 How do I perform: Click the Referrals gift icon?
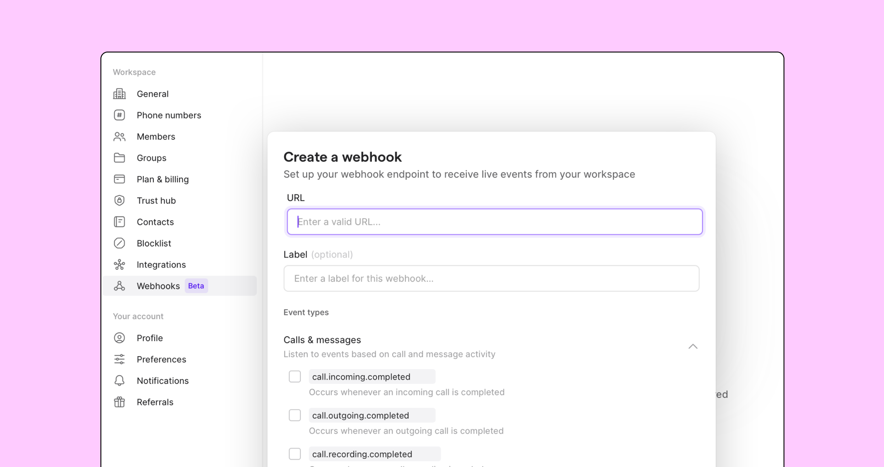[x=119, y=402]
